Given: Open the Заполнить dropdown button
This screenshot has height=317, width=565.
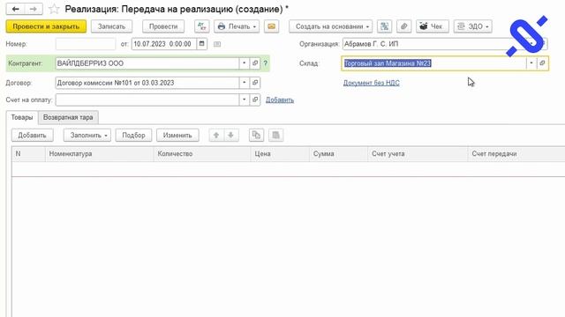Looking at the screenshot, I should (x=87, y=136).
